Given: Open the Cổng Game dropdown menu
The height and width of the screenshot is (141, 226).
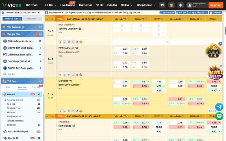Looking at the screenshot, I should pos(146,5).
